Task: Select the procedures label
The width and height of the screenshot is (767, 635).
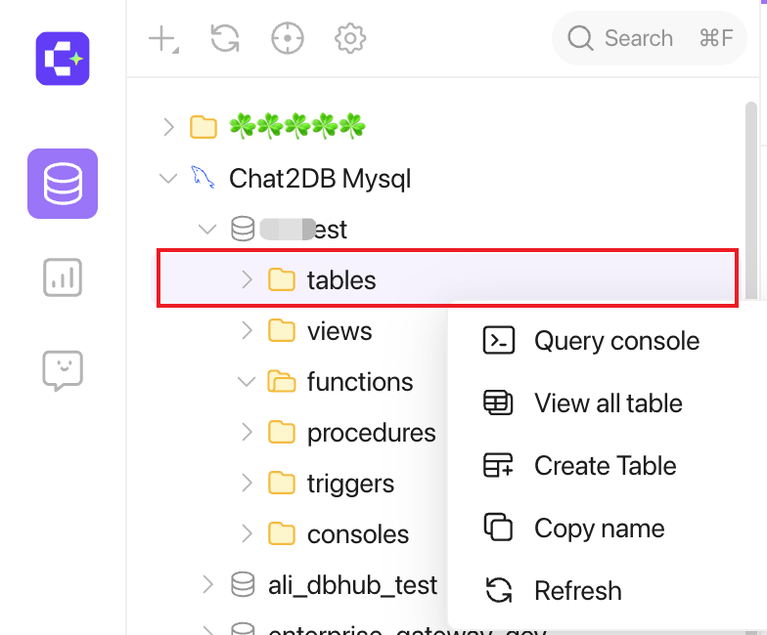Action: [372, 434]
